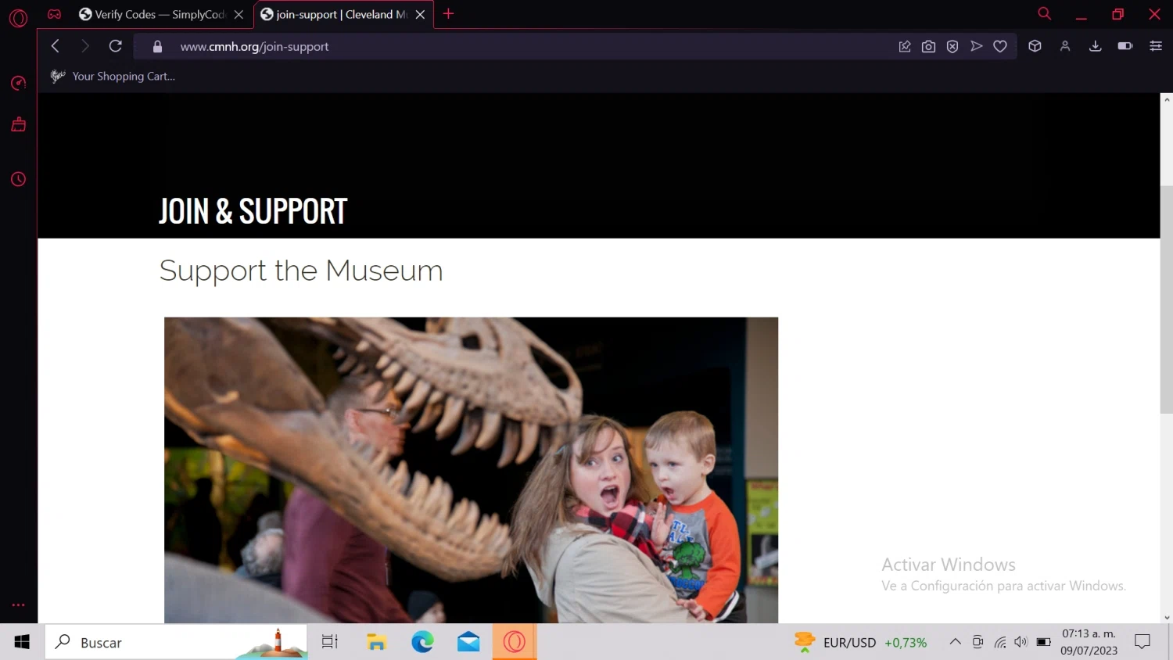This screenshot has width=1173, height=660.
Task: Go forward to next page
Action: click(85, 46)
